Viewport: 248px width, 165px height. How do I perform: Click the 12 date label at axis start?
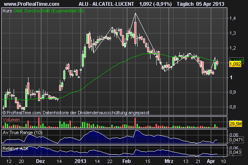click(x=9, y=161)
